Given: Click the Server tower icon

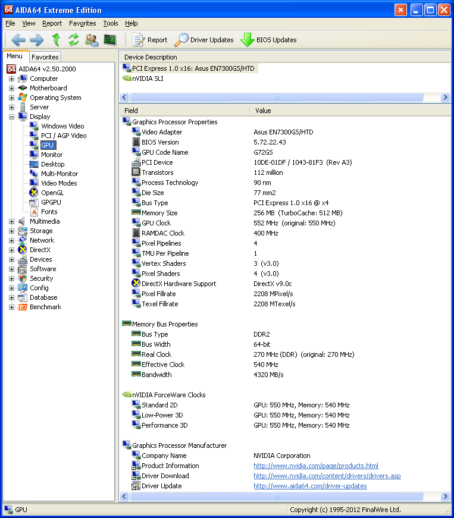Looking at the screenshot, I should 23,107.
